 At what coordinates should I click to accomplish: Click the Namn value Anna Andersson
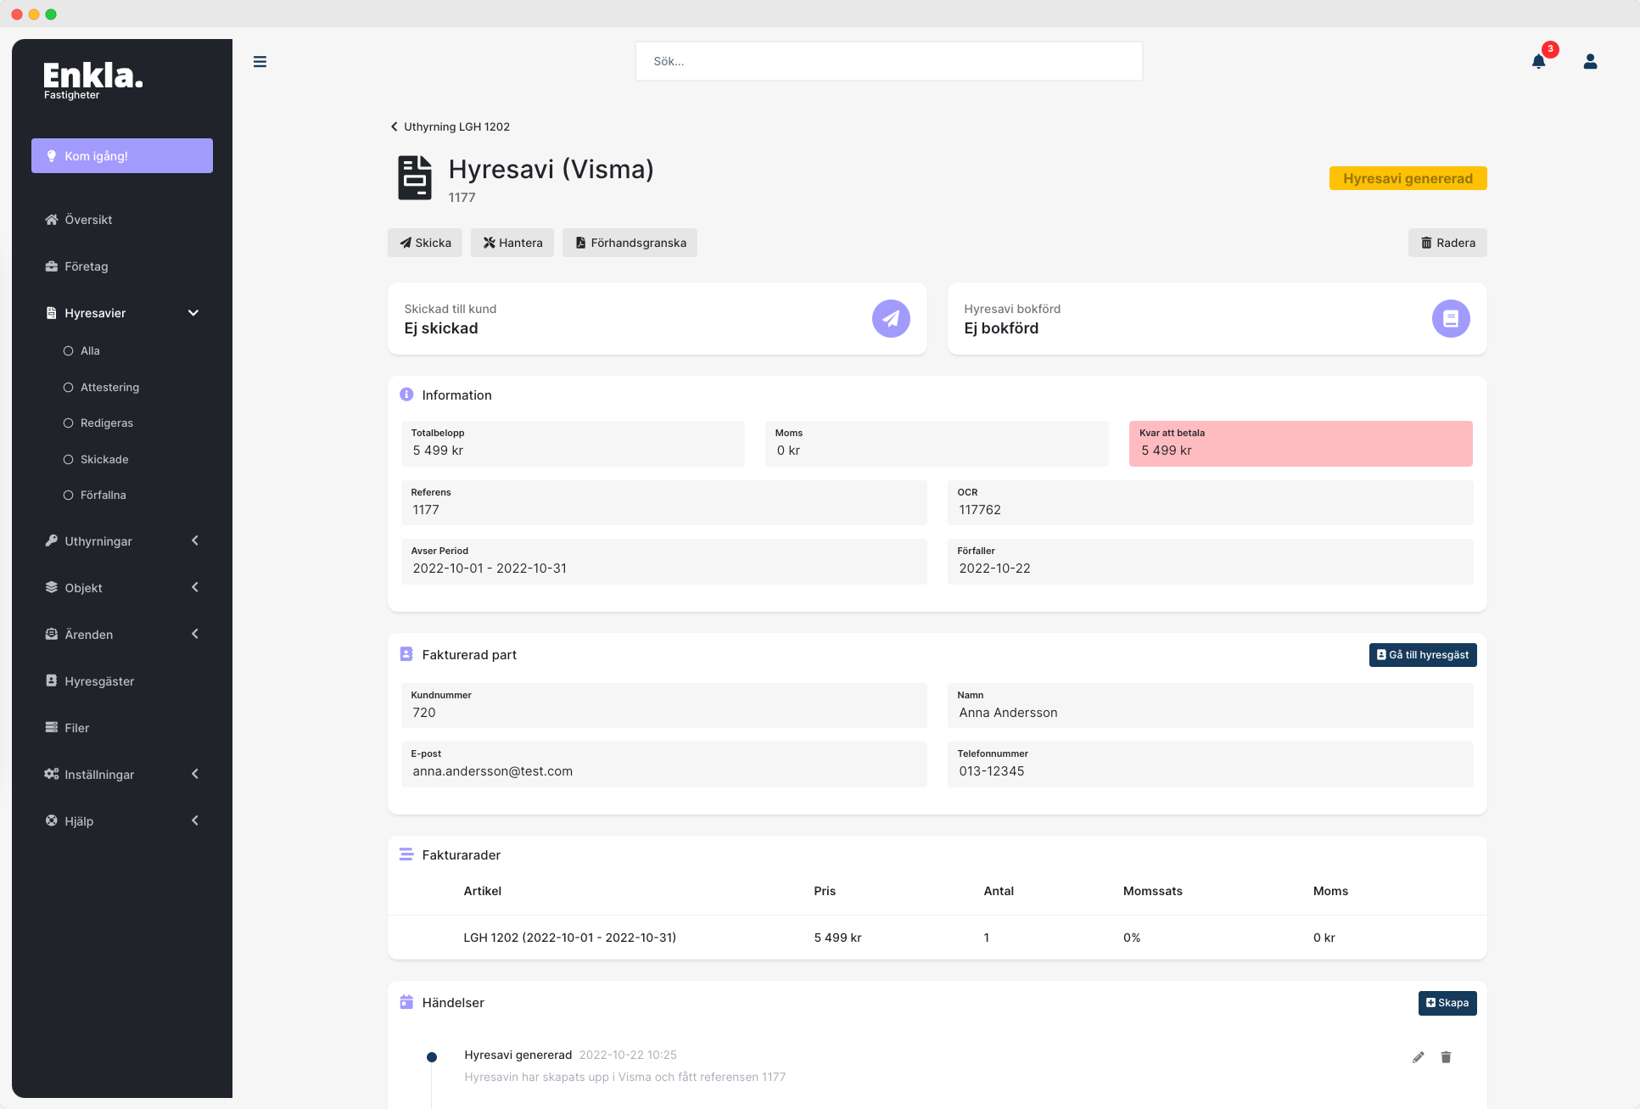click(1008, 713)
